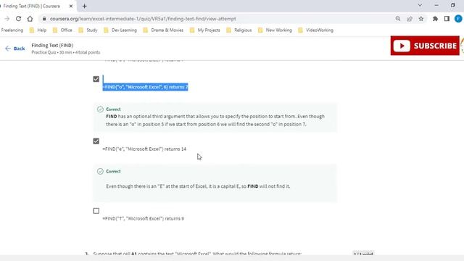This screenshot has height=261, width=464.
Task: Click the first Correct checkmark icon
Action: tap(100, 109)
